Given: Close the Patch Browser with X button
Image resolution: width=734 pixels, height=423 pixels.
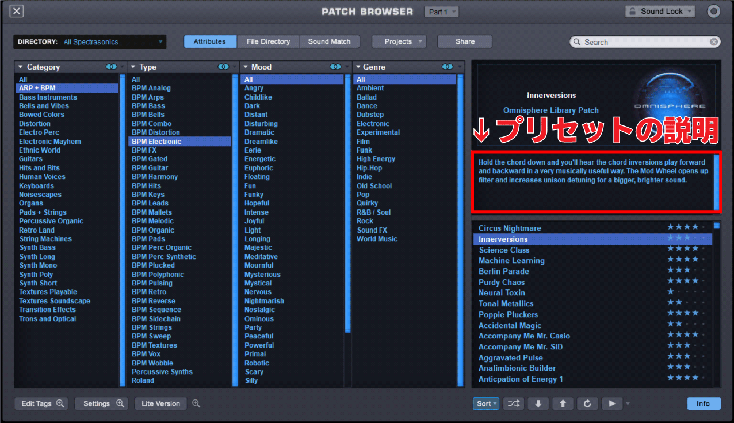Looking at the screenshot, I should pos(17,11).
